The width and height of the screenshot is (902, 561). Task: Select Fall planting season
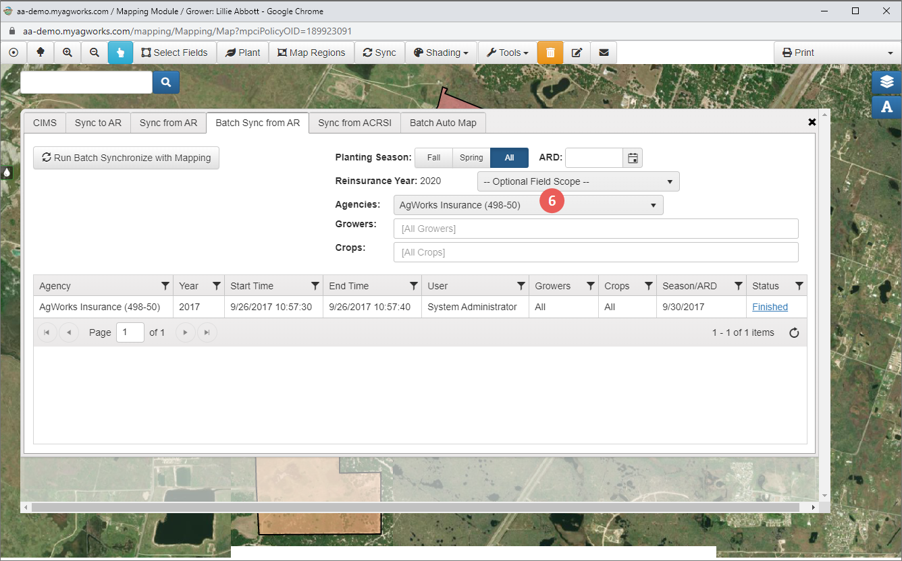tap(433, 158)
